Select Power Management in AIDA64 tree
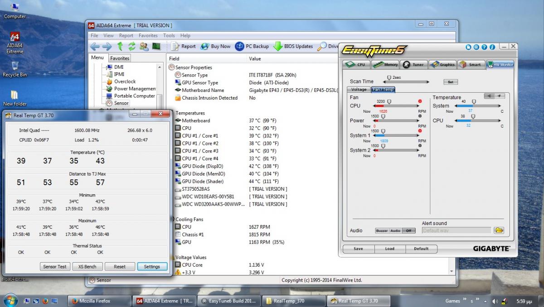The image size is (544, 307). [131, 89]
